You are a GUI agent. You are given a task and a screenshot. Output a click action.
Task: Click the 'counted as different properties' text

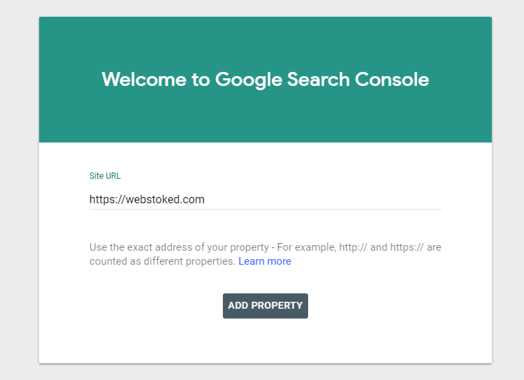(x=162, y=261)
